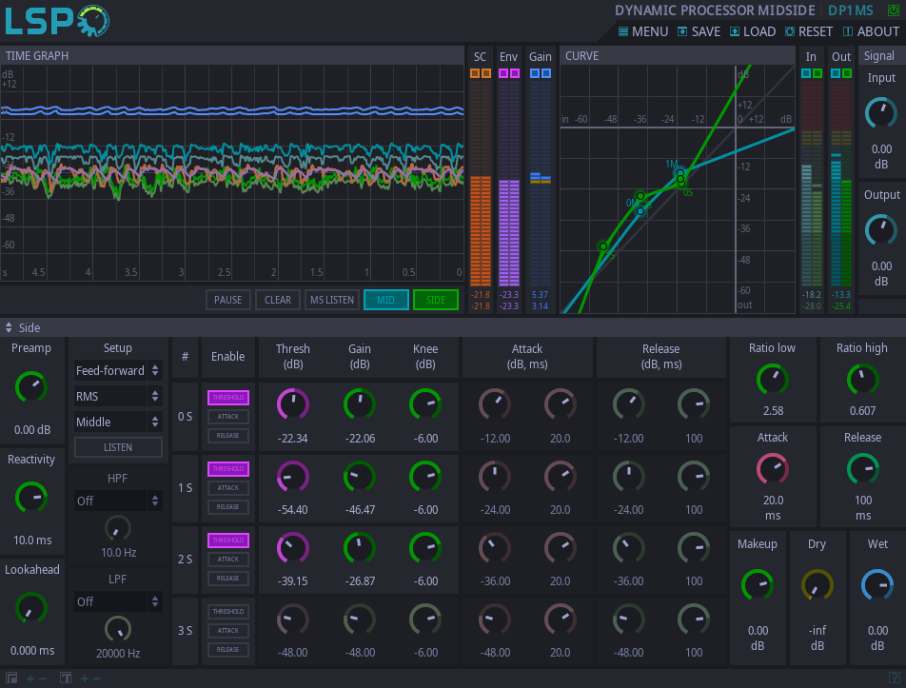Click the Preamp knob
The width and height of the screenshot is (906, 688).
[x=31, y=387]
